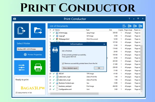This screenshot has height=102, width=155.
Task: Click the Logo.gif file icon
Action: (57, 36)
